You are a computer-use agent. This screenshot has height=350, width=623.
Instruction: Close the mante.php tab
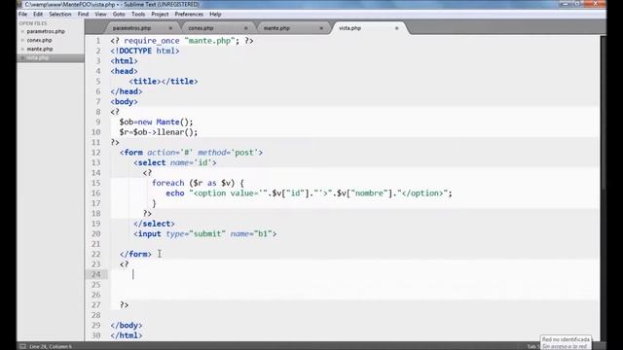[321, 28]
